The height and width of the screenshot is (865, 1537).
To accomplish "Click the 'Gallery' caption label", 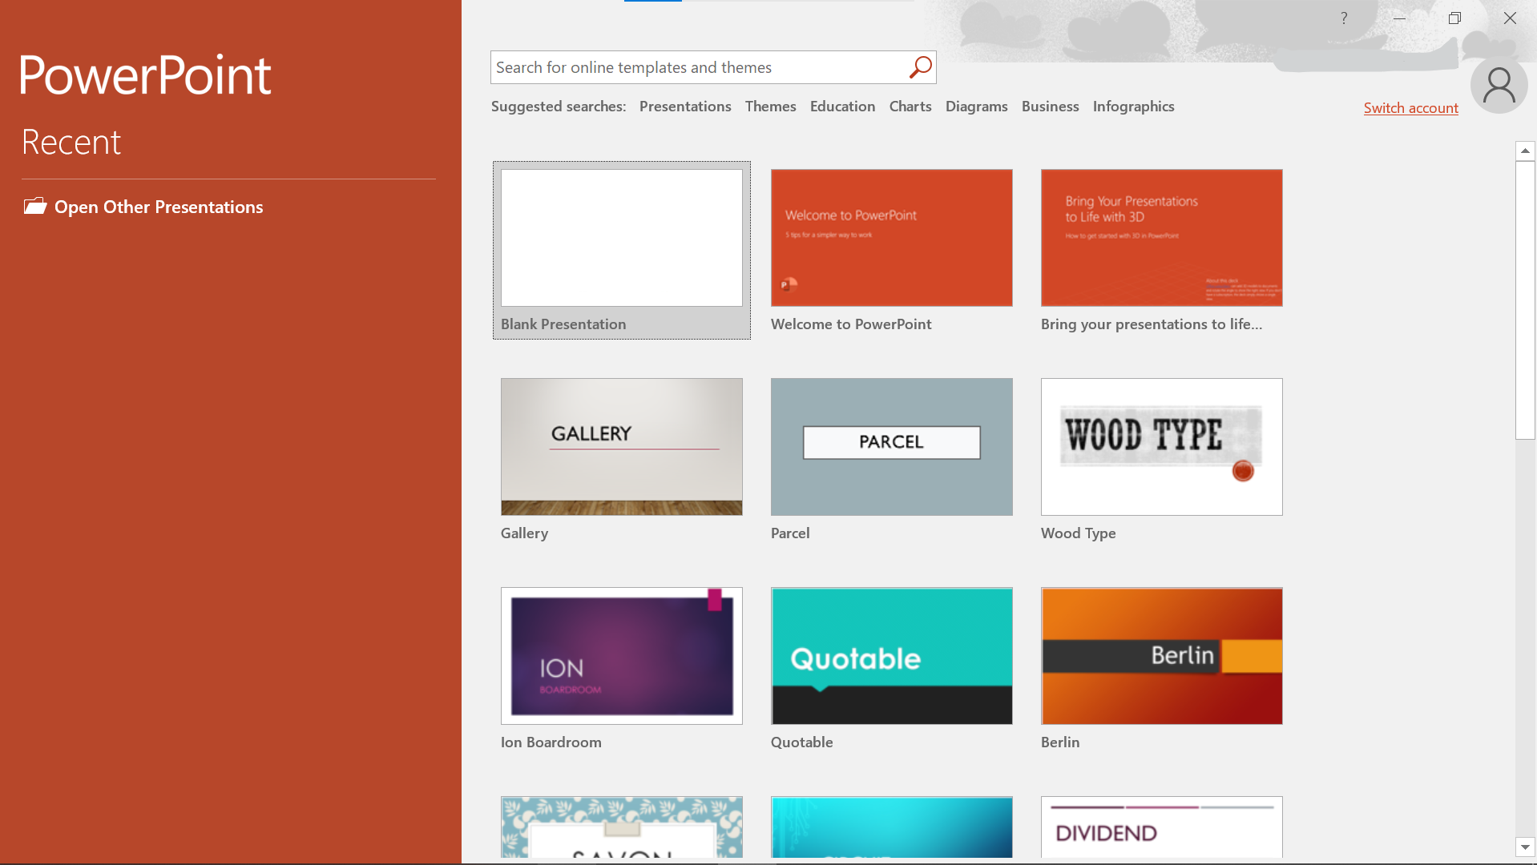I will tap(524, 533).
